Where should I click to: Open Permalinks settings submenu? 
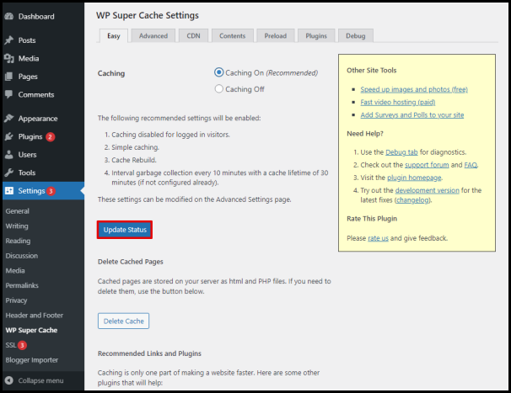(22, 285)
